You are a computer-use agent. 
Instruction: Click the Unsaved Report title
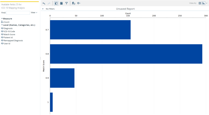tap(126, 9)
